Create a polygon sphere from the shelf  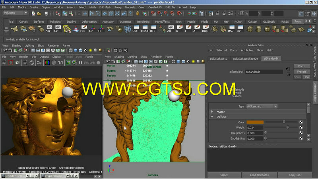coord(267,29)
